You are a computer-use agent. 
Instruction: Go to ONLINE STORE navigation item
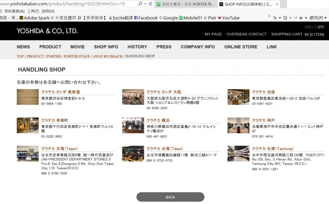click(x=241, y=47)
